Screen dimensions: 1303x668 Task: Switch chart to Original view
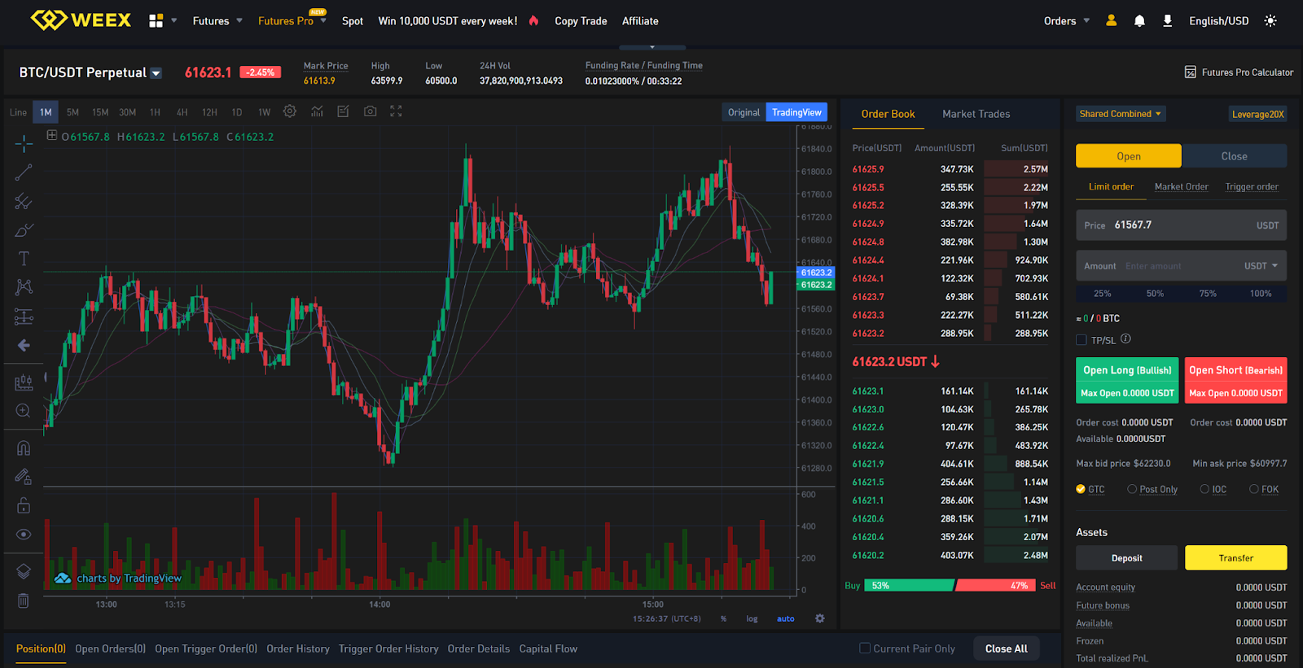tap(744, 112)
